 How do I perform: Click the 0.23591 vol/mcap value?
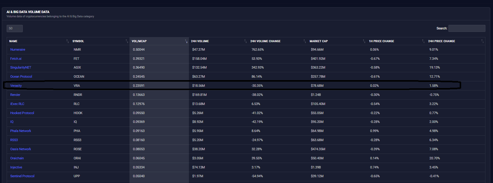tap(138, 86)
